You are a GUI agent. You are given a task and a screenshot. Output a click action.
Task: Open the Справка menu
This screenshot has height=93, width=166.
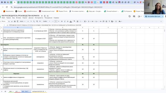point(56,18)
